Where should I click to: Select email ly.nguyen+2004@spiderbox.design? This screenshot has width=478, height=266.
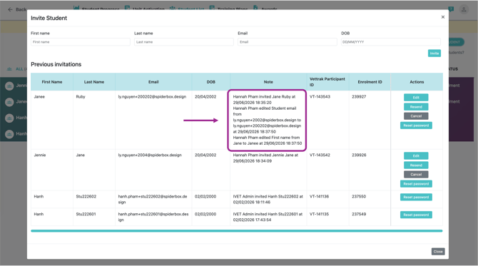click(150, 155)
